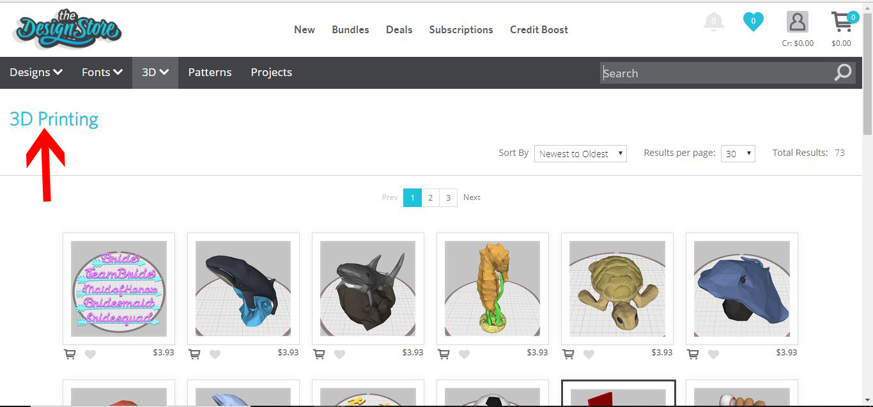Go to the New section
This screenshot has width=873, height=407.
(x=304, y=29)
